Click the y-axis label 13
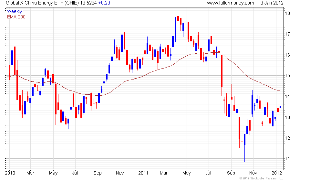This screenshot has width=310, height=181. coord(287,117)
